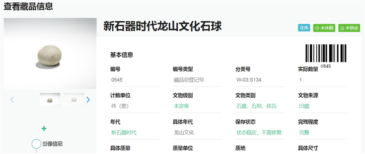Go to the previous image with left arrow

[12, 100]
